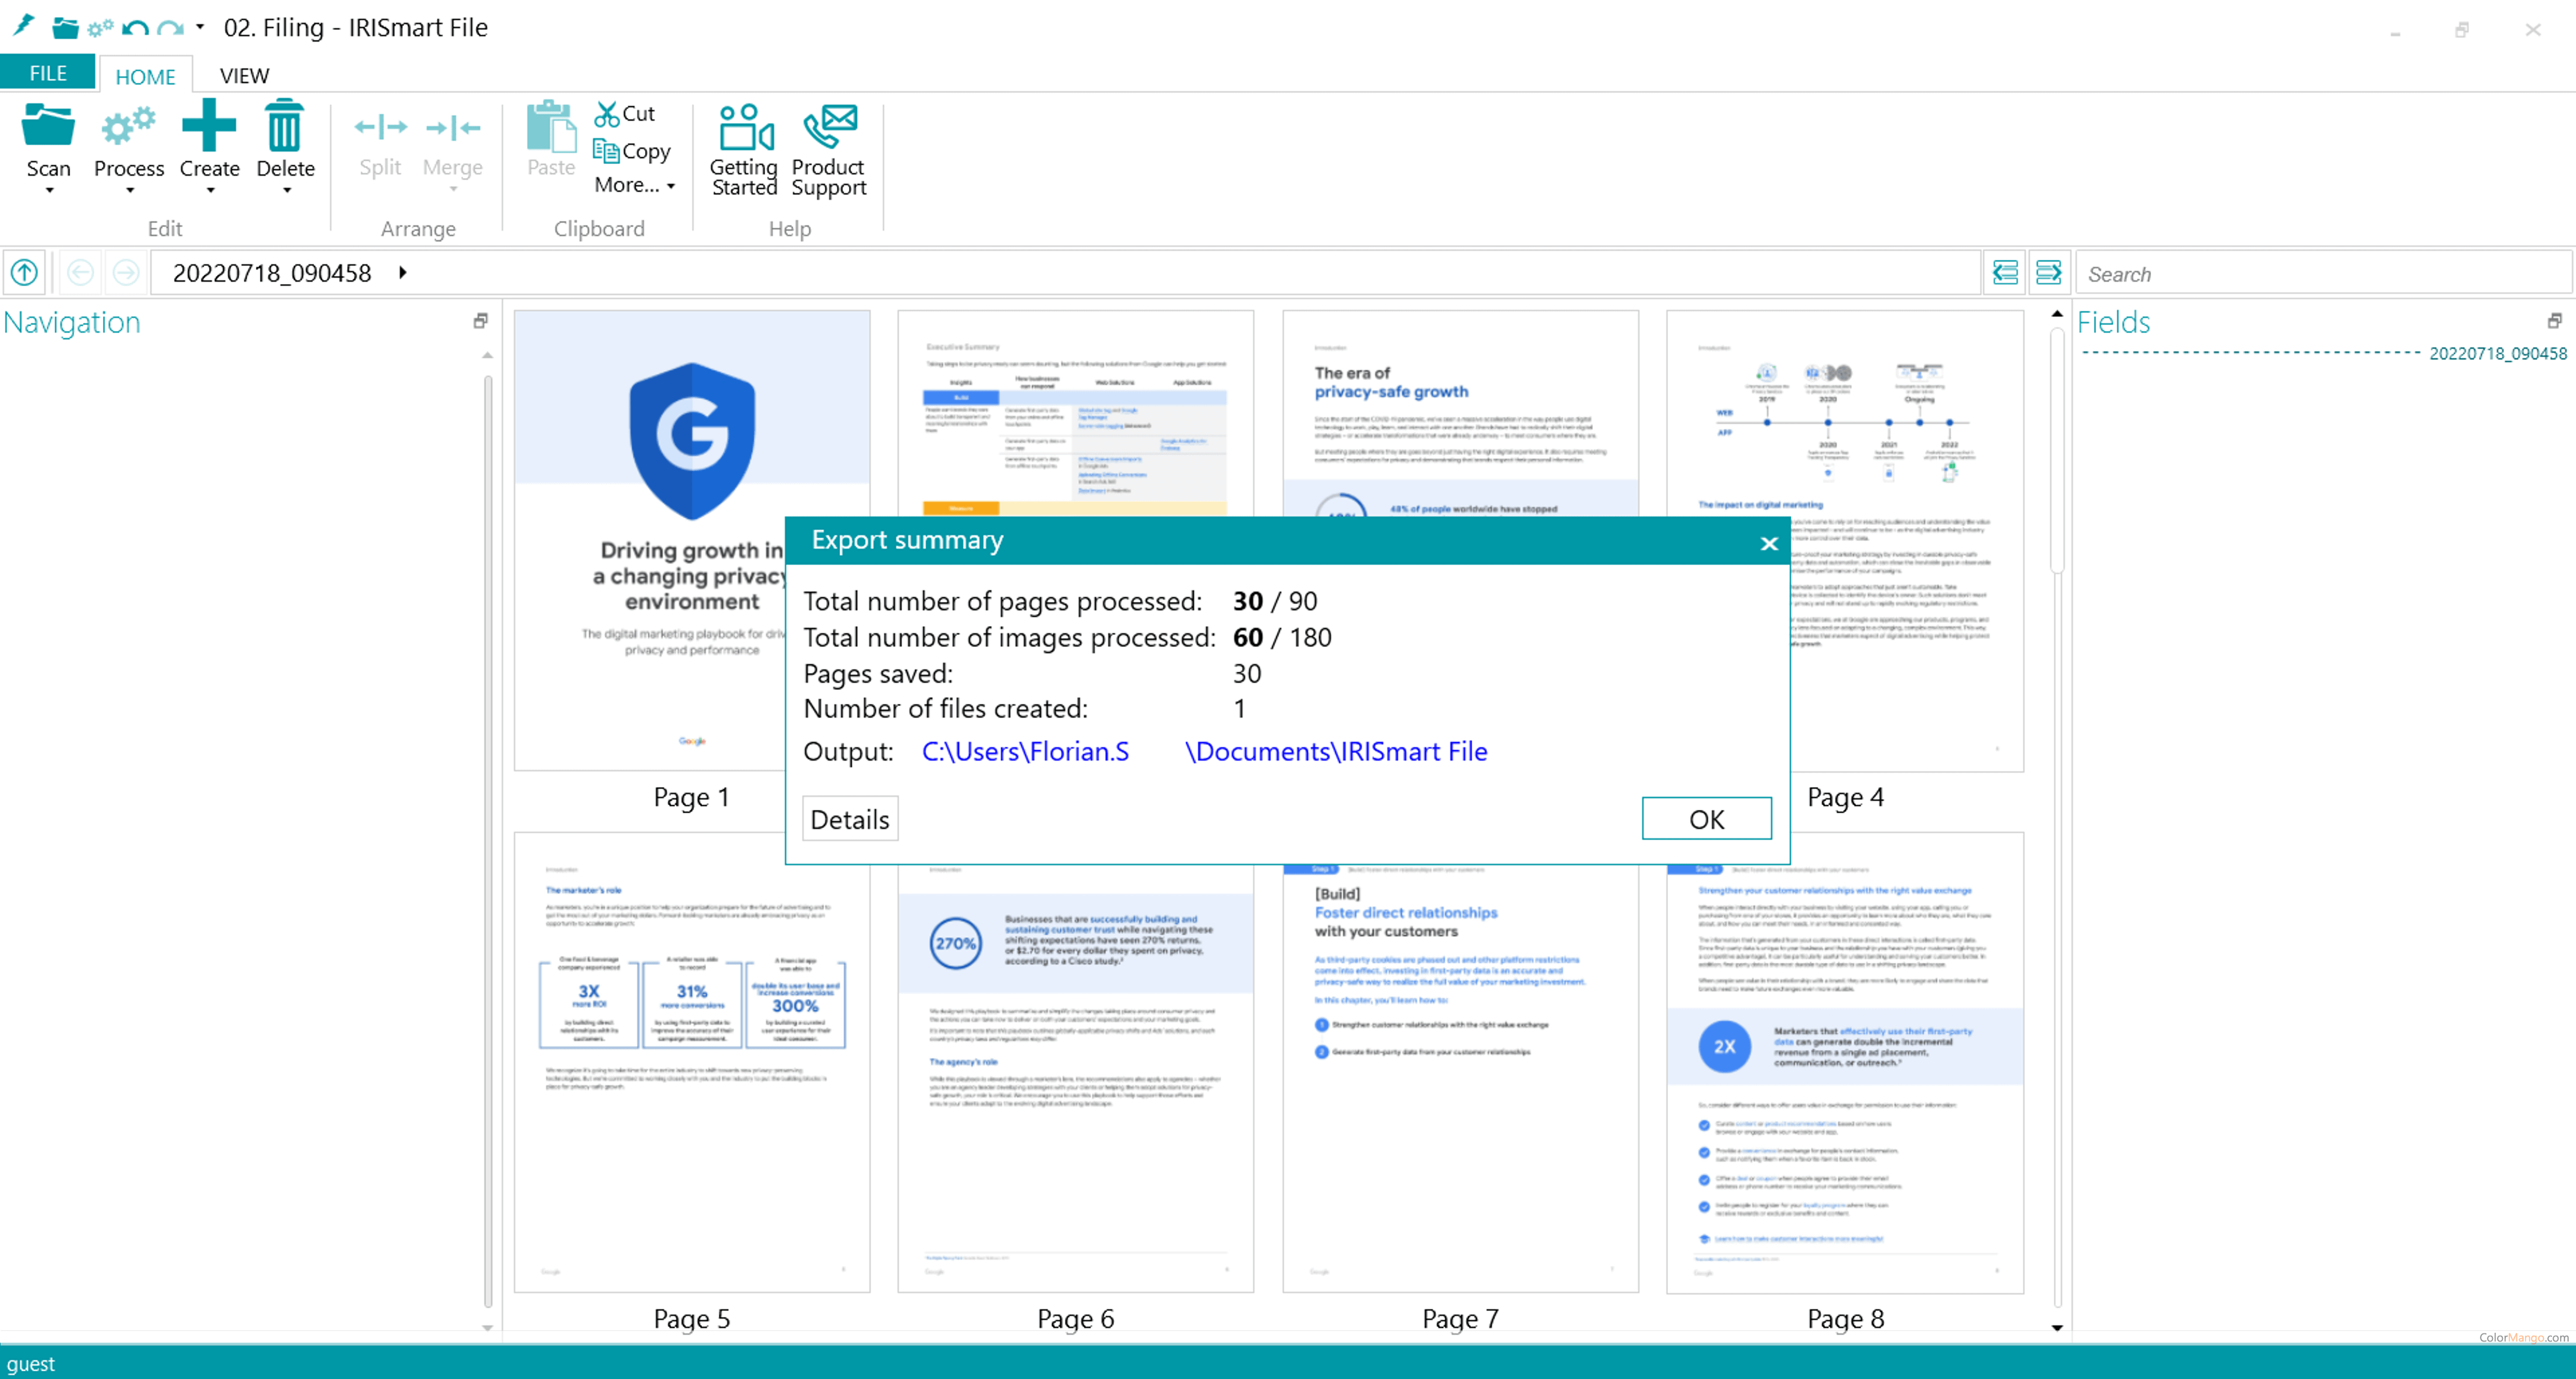
Task: Toggle the Fields panel pin
Action: coord(2555,321)
